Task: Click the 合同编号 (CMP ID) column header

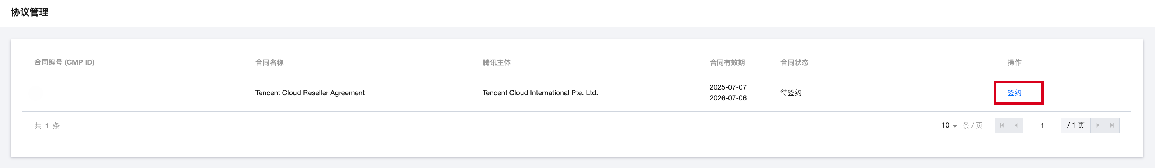Action: click(x=64, y=62)
